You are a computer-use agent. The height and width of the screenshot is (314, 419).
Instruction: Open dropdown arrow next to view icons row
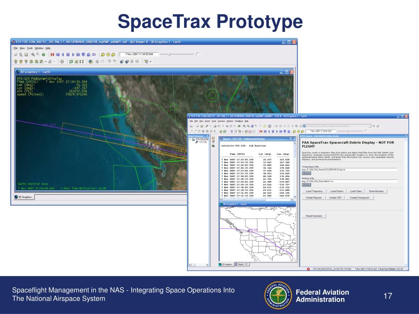click(x=46, y=62)
